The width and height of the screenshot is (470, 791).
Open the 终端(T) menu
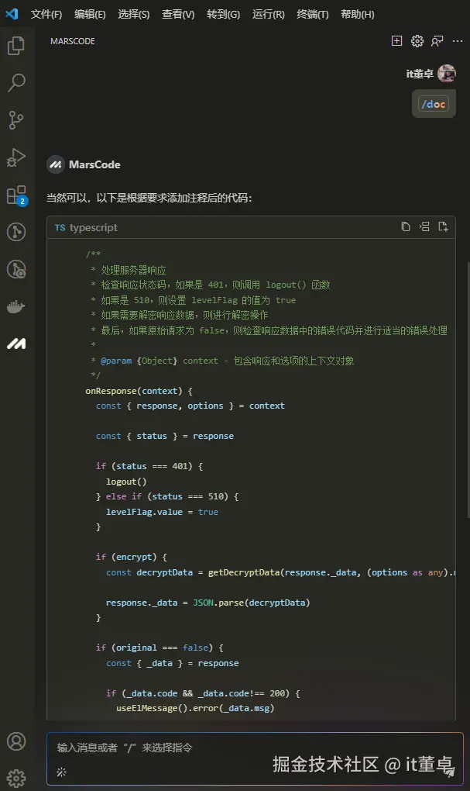point(312,14)
